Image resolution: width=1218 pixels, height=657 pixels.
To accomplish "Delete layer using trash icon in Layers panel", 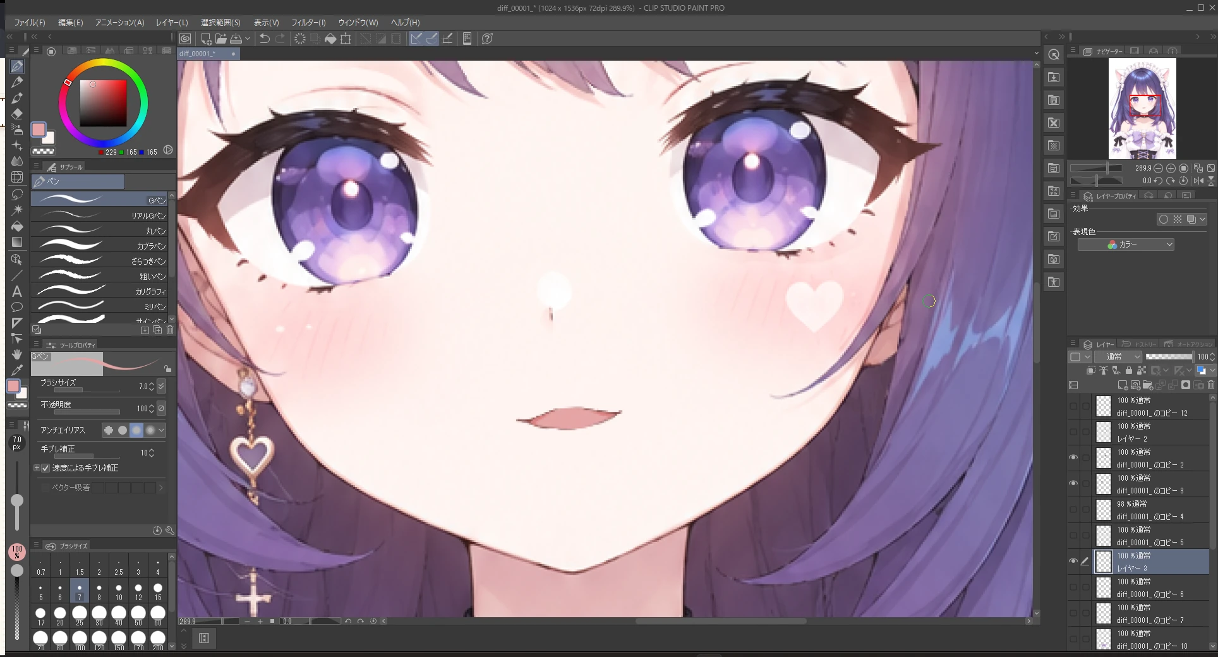I will tap(1211, 385).
